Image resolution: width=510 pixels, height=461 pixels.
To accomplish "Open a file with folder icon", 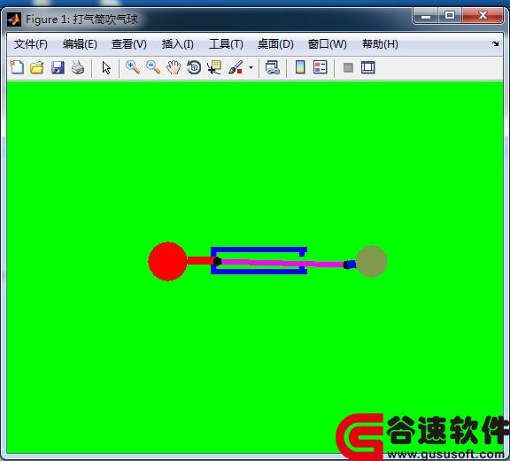I will (37, 67).
